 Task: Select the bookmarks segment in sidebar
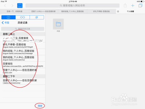tap(8, 17)
